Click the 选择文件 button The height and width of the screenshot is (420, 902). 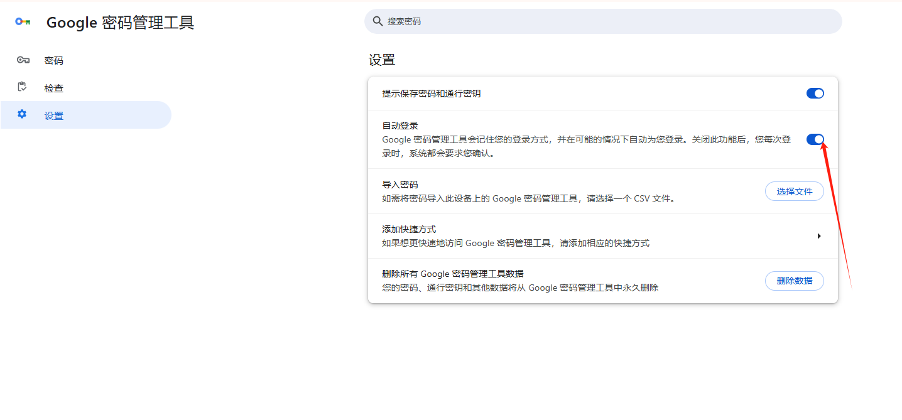pos(794,191)
